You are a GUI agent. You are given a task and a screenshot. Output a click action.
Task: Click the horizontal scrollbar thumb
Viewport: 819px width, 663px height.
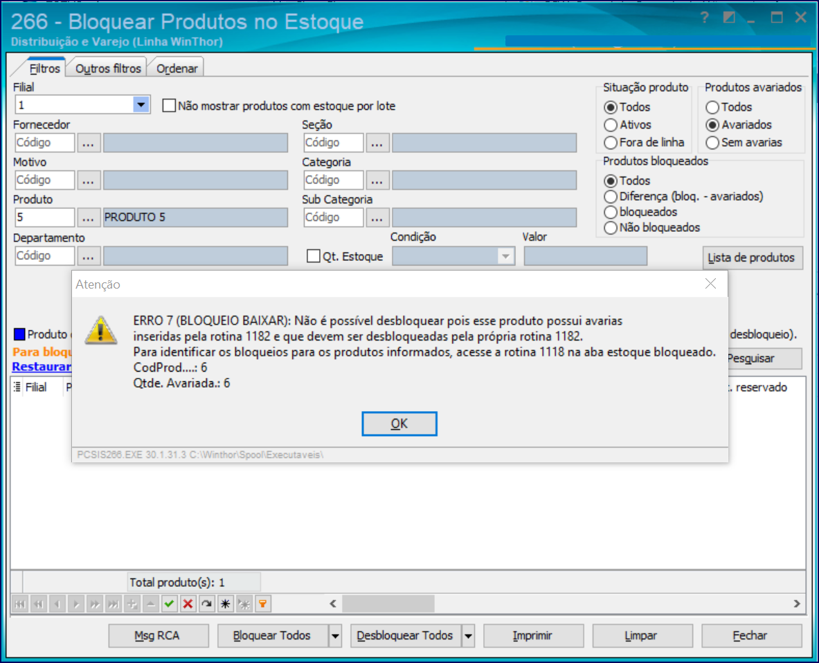388,604
